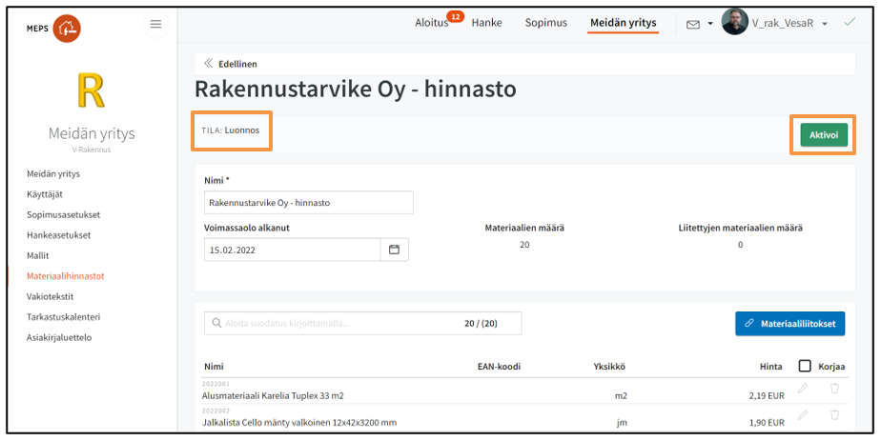Edit Jalkalista Cello mänty row pencil icon
Screen dimensions: 882x441
tap(803, 415)
